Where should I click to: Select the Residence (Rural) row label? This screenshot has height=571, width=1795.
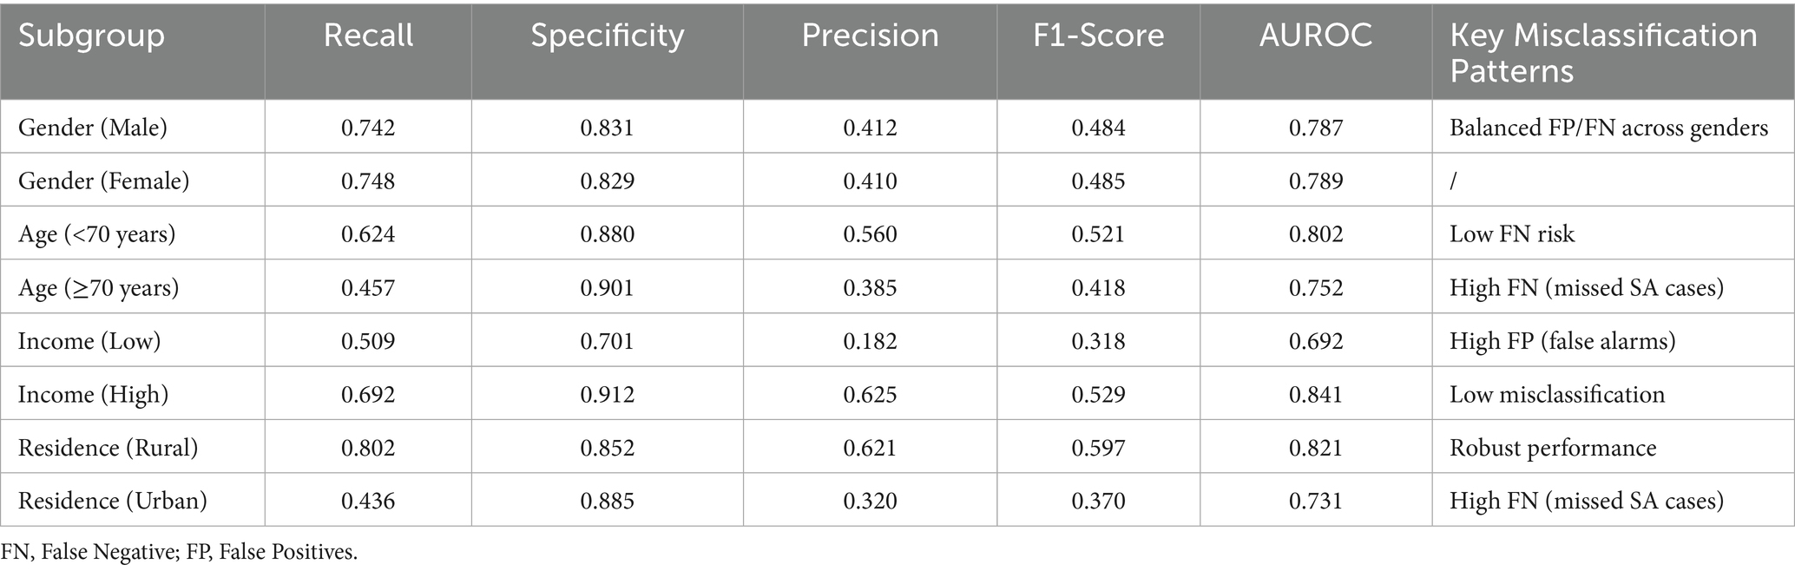(x=108, y=448)
